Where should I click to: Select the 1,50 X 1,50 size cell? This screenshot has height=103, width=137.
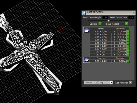point(100,37)
